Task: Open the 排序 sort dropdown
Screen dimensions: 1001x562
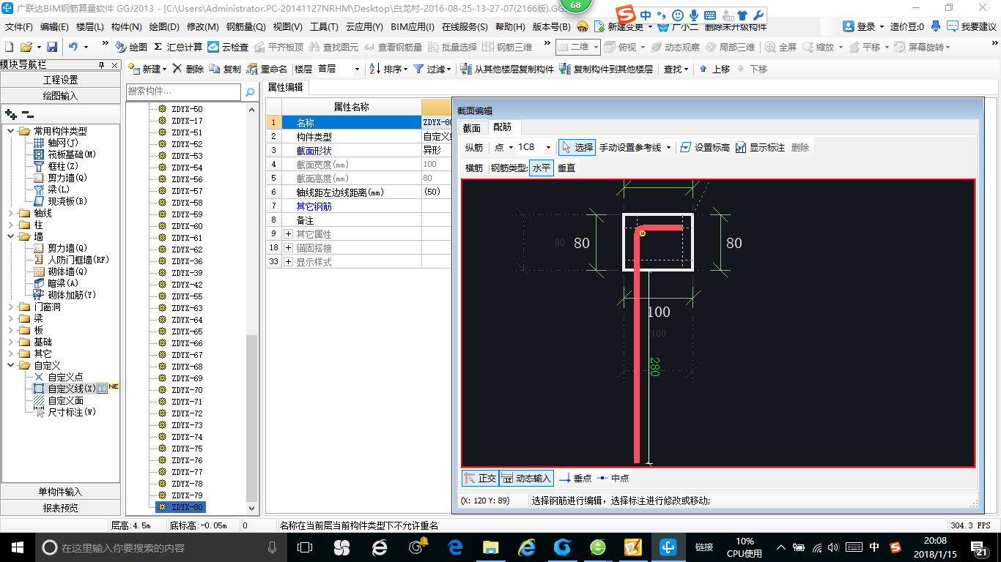Action: pos(388,69)
